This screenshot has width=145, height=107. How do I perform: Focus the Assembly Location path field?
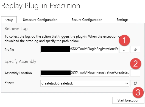click(x=85, y=73)
